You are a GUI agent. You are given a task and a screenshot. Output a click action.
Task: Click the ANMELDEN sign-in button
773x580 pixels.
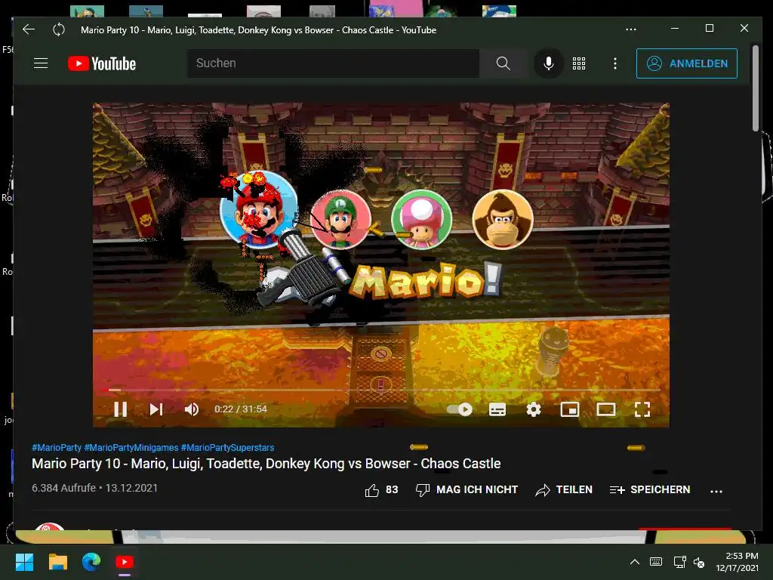(687, 63)
